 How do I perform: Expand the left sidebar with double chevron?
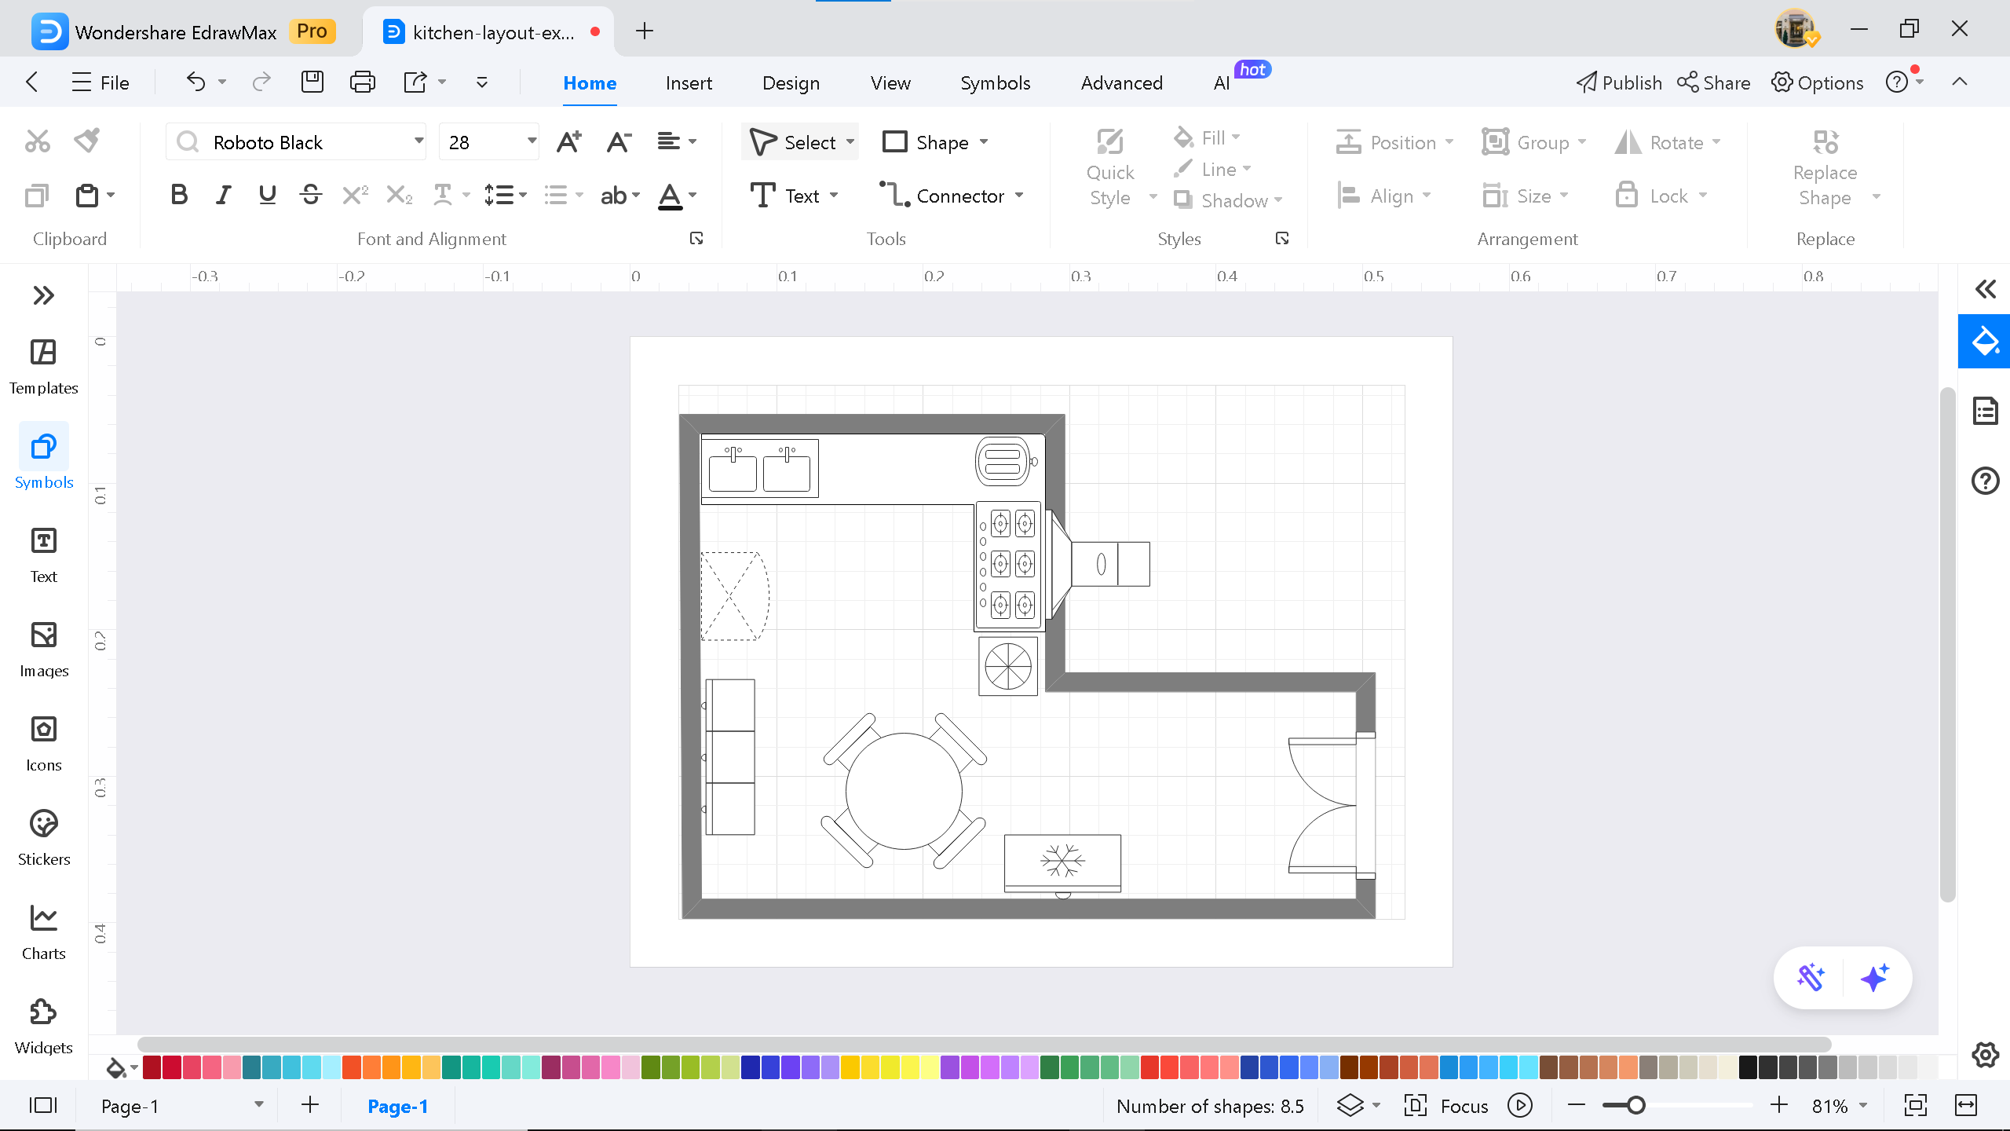(43, 295)
